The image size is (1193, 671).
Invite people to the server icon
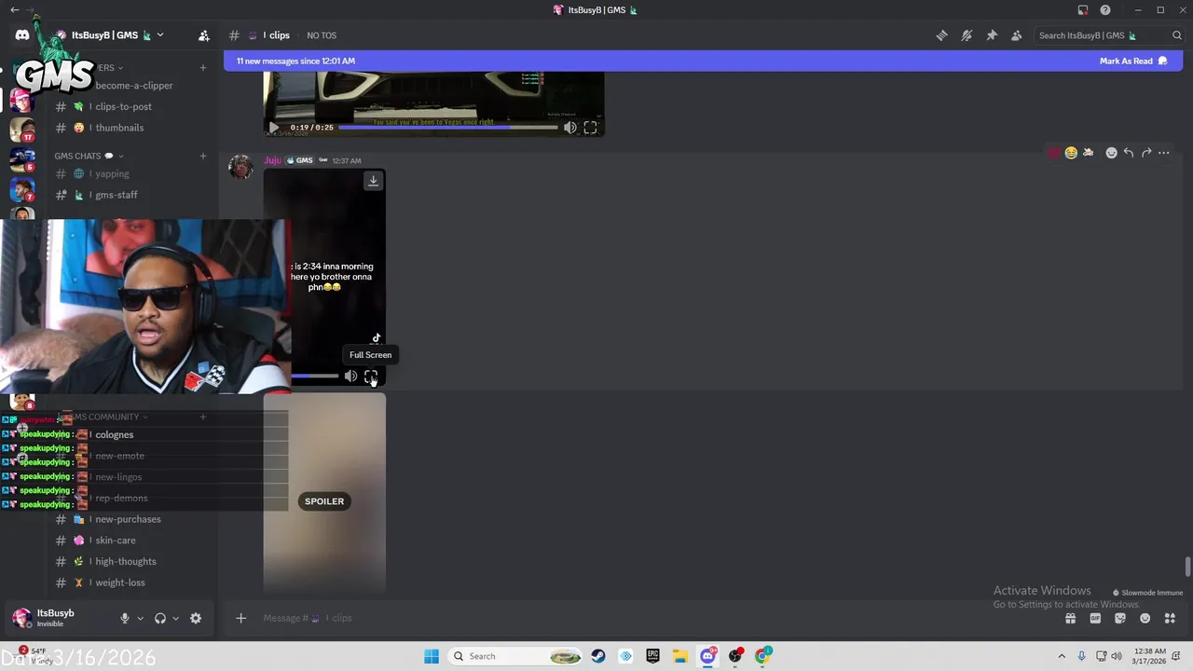coord(203,35)
